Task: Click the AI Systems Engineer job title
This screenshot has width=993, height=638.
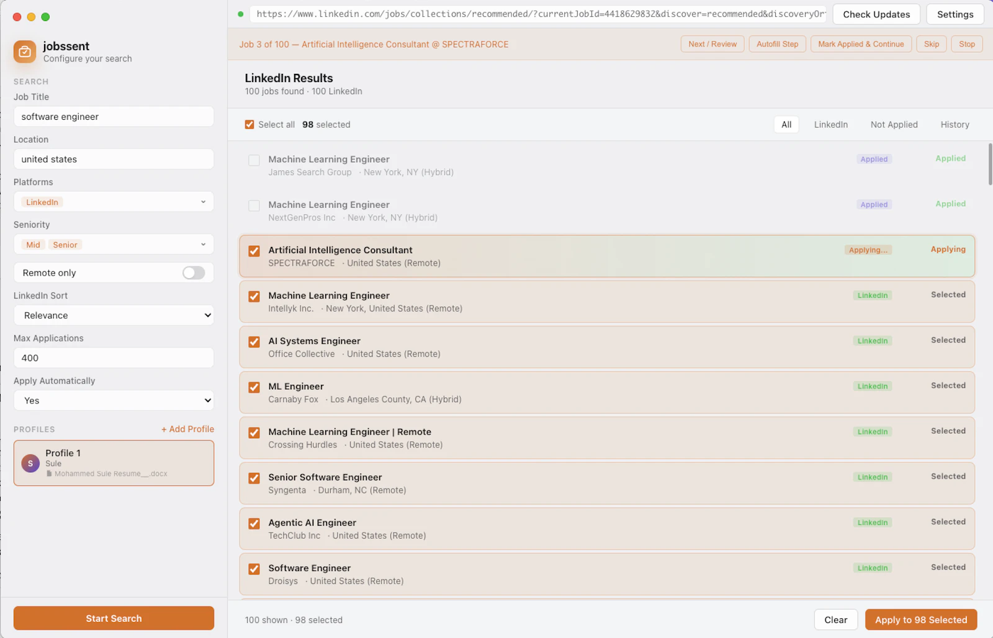Action: (x=314, y=341)
